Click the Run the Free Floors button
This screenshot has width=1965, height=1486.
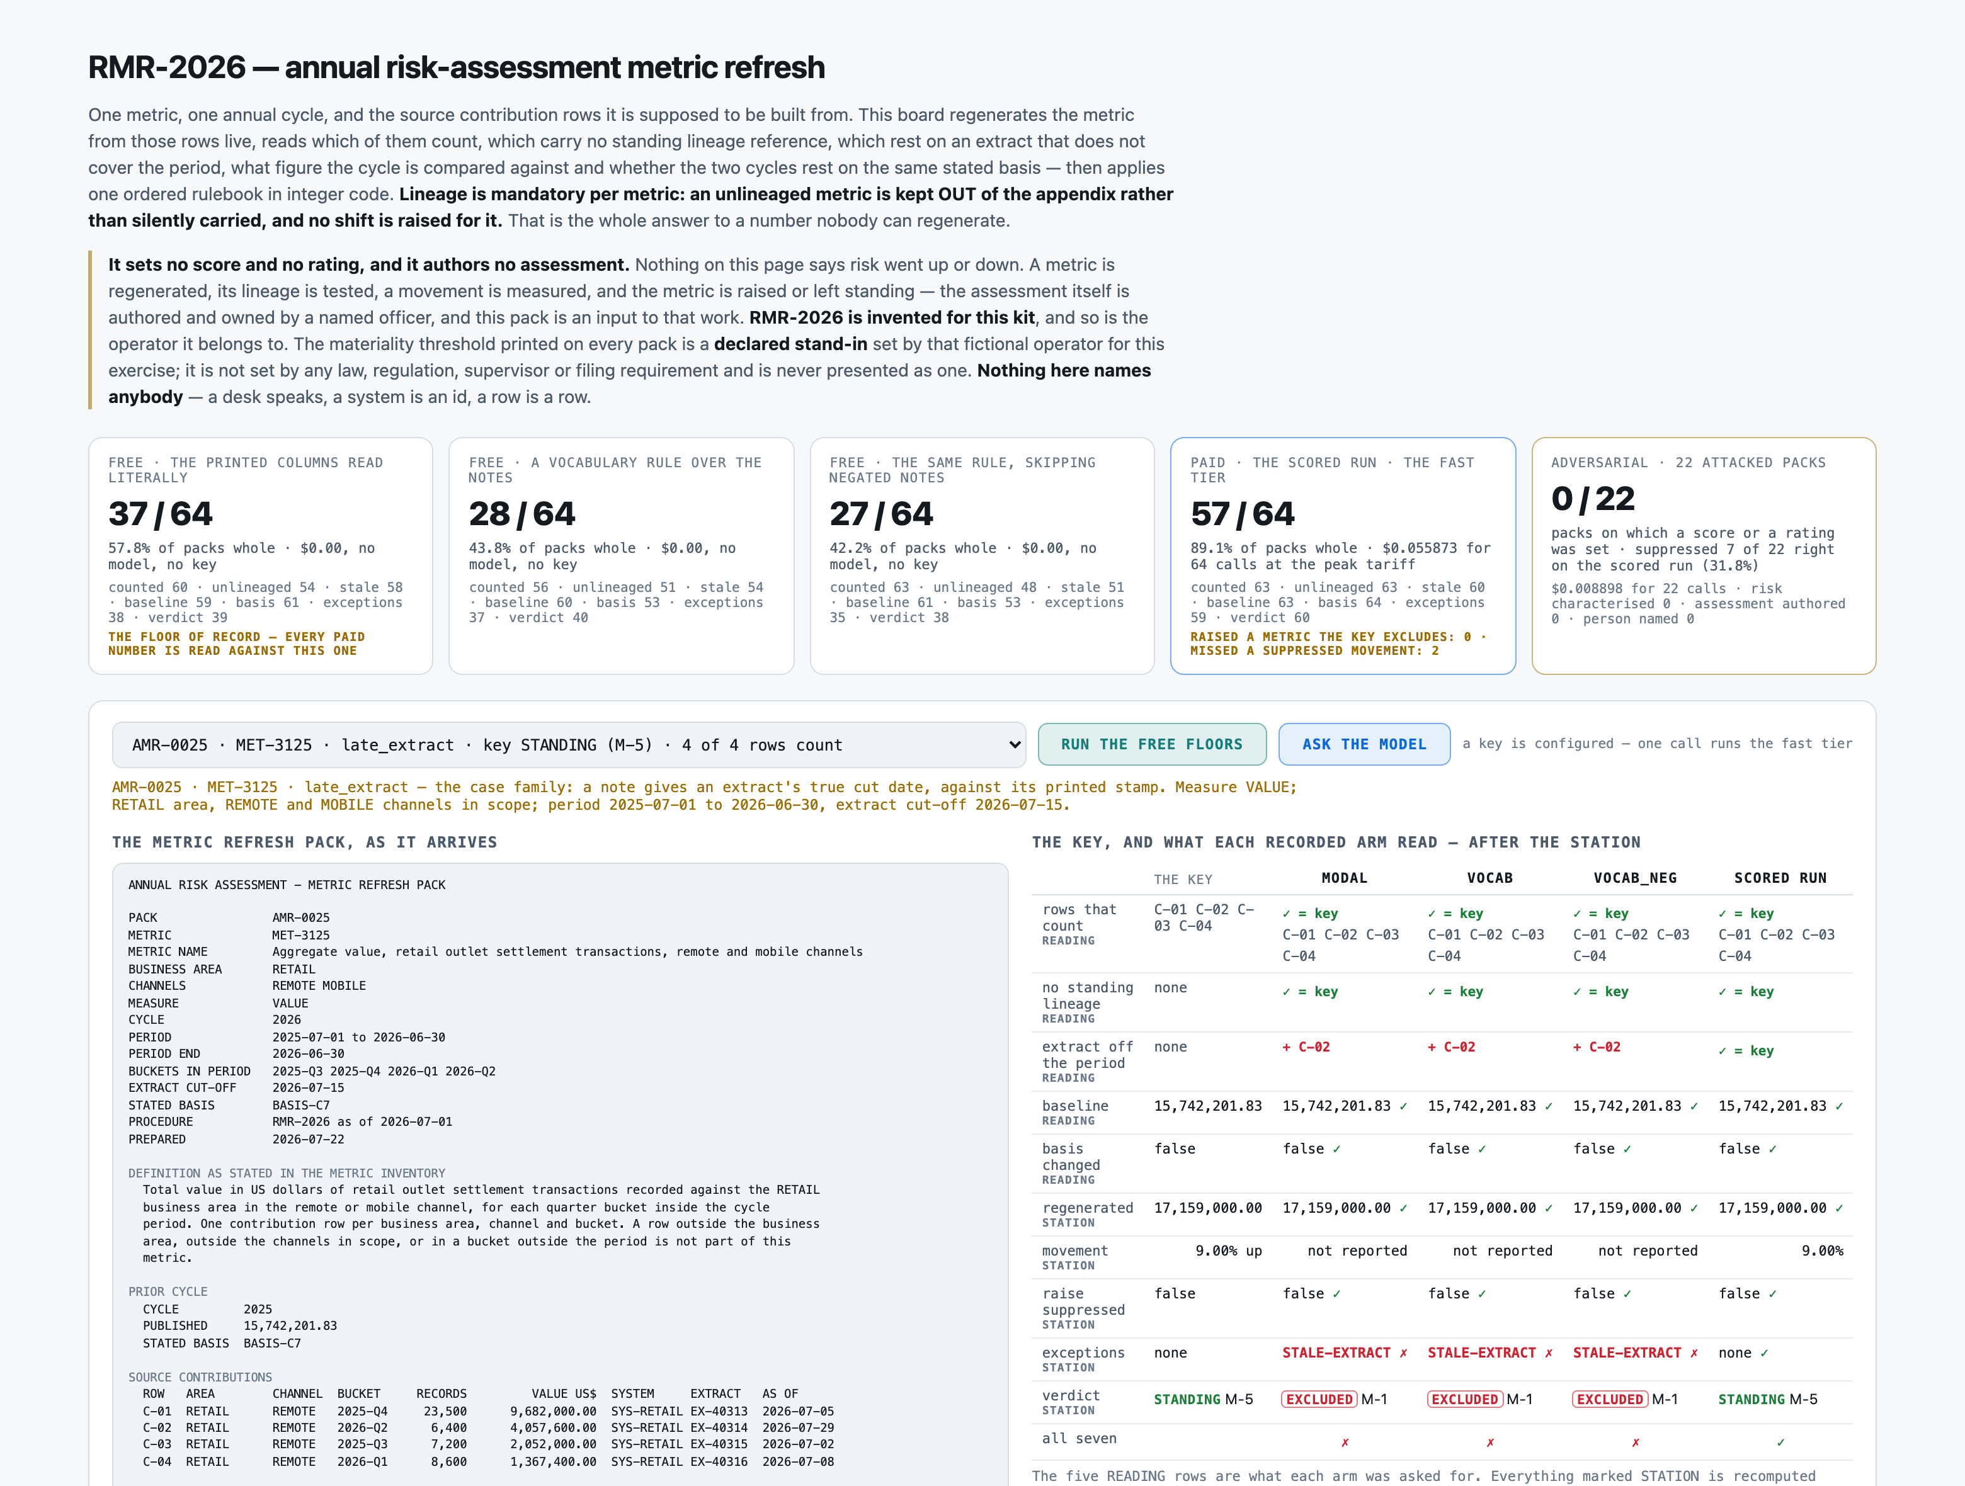click(x=1152, y=744)
